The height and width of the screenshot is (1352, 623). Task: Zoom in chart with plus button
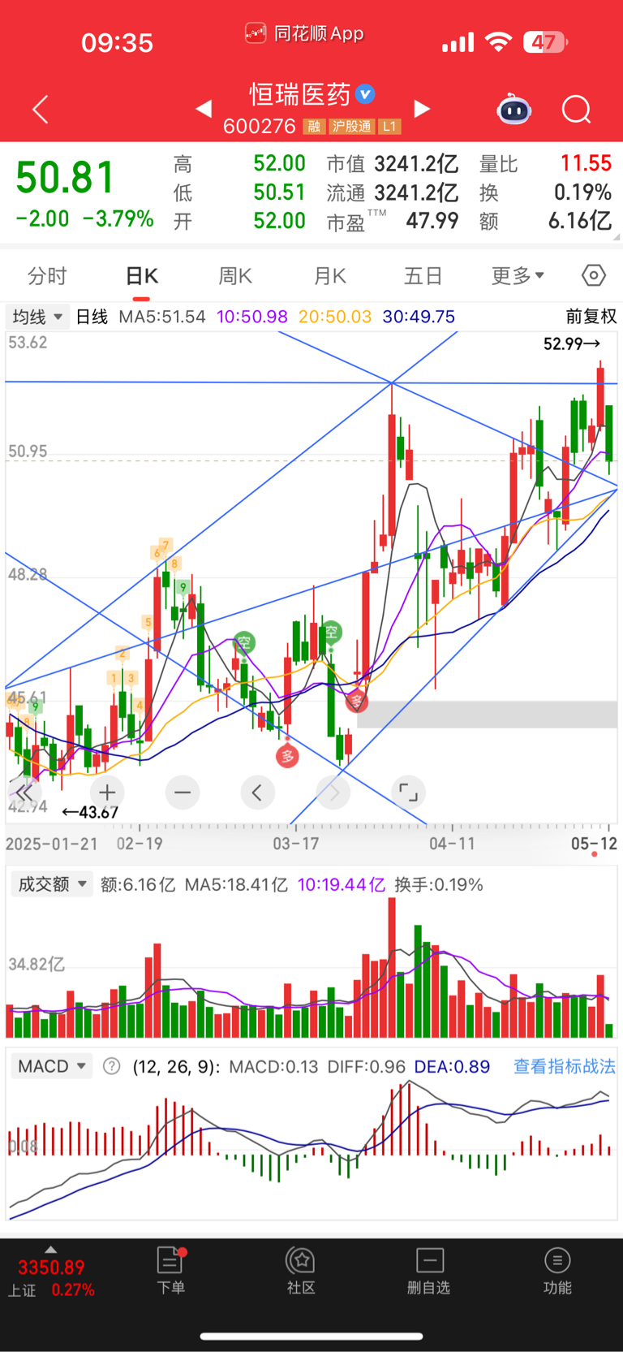107,793
